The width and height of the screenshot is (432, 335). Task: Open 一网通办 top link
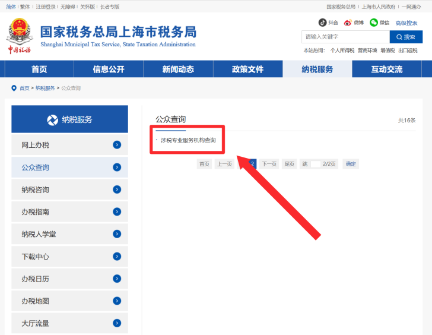coord(411,7)
